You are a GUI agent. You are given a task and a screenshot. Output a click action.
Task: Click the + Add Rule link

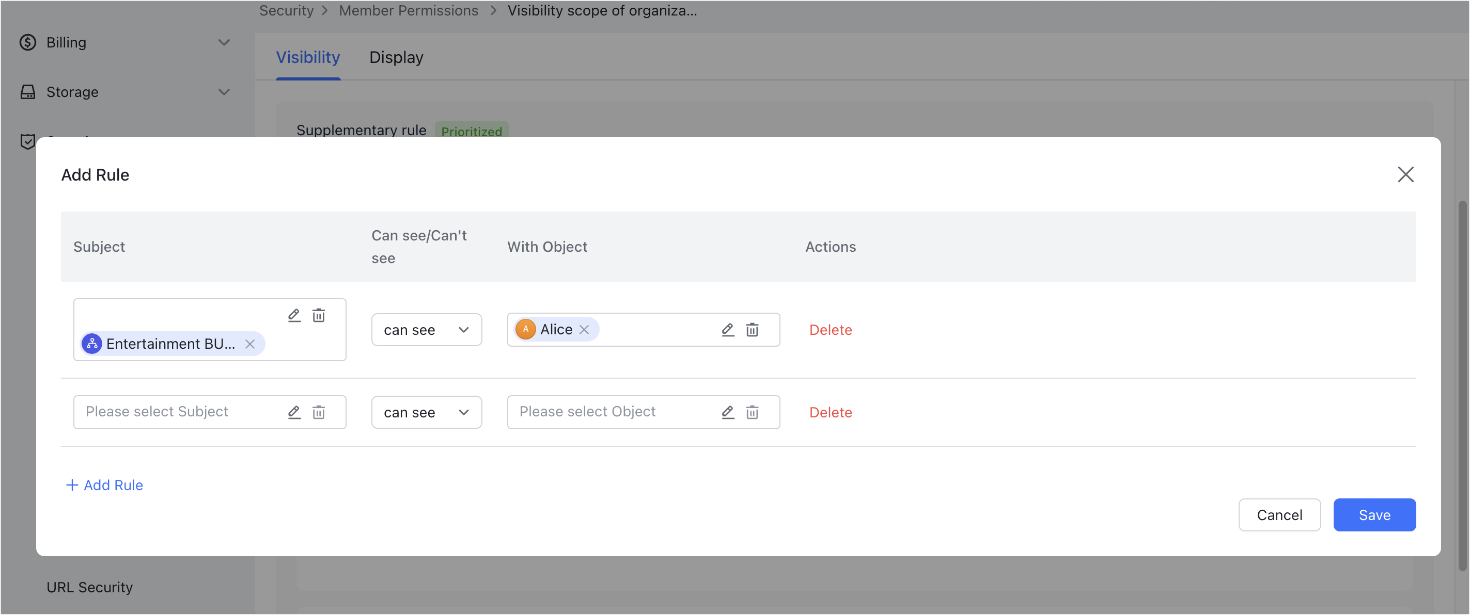[x=104, y=485]
